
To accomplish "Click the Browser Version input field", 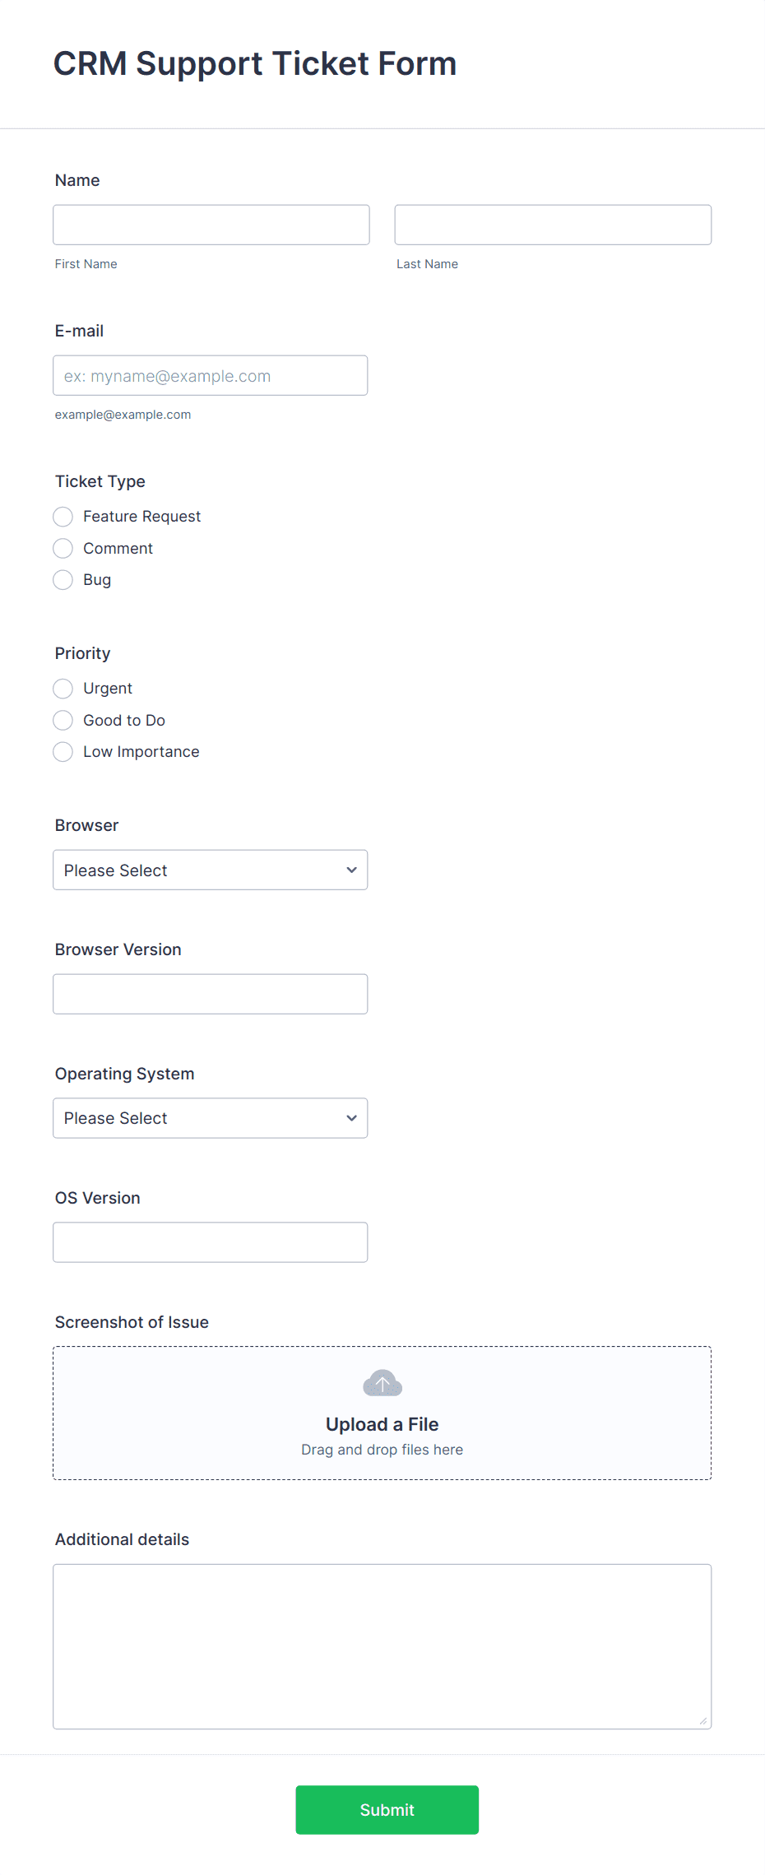I will tap(210, 993).
